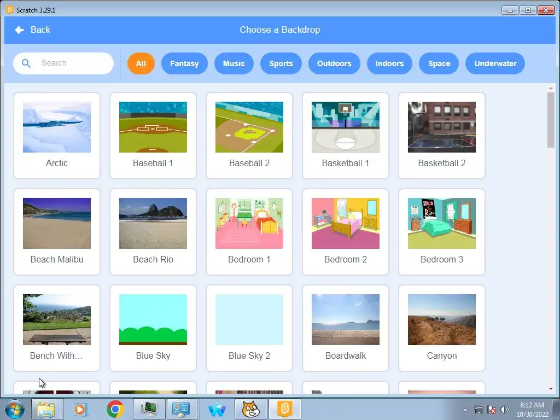This screenshot has width=560, height=420.
Task: Open the volume speaker tray icon
Action: [x=504, y=410]
